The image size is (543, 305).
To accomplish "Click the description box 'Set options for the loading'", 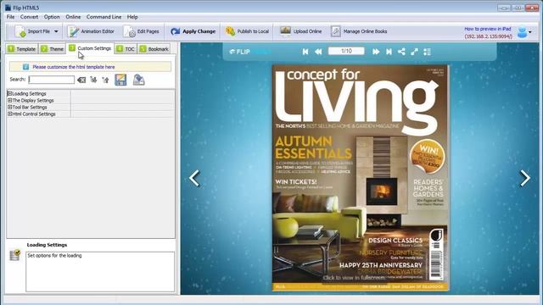I will (x=100, y=271).
